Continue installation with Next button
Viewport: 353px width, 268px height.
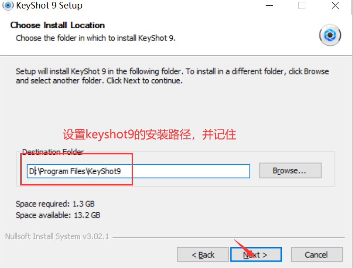pos(256,254)
